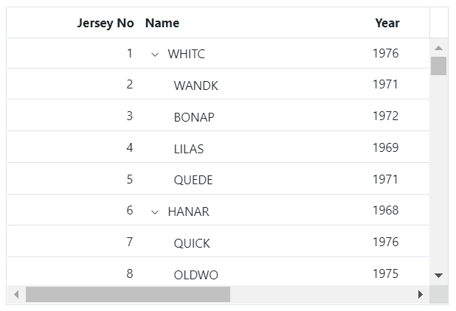The width and height of the screenshot is (456, 311).
Task: Select the QUICK row
Action: coord(192,243)
